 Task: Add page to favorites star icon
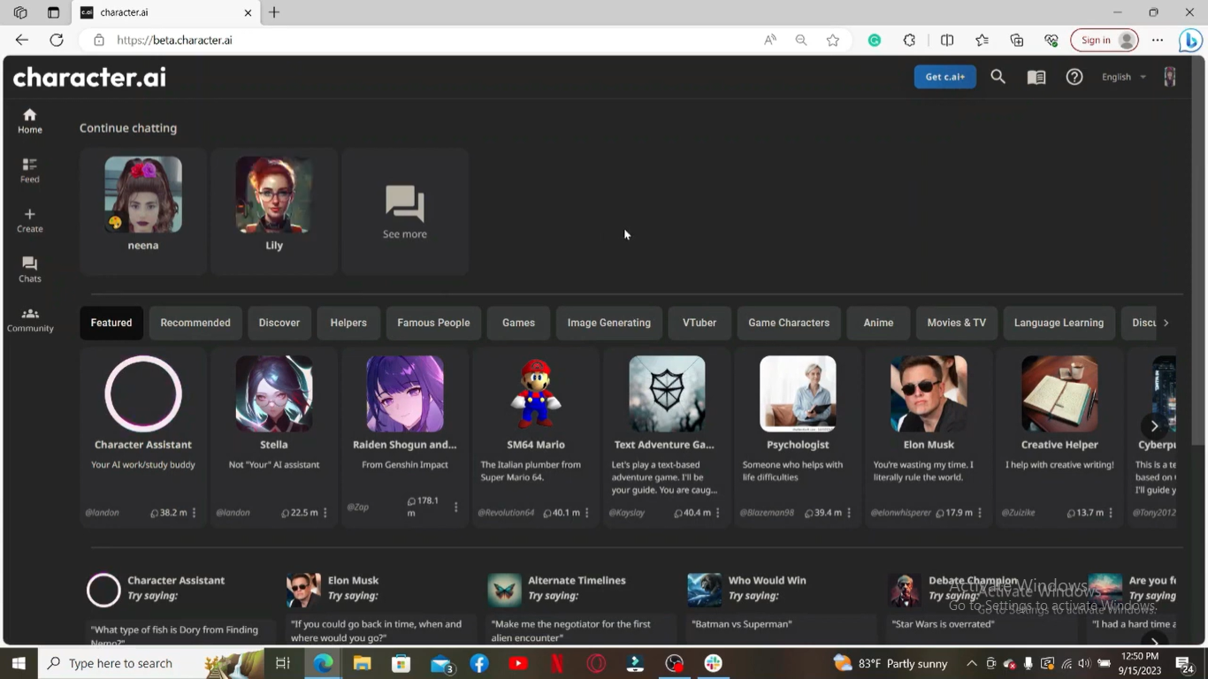click(x=832, y=40)
